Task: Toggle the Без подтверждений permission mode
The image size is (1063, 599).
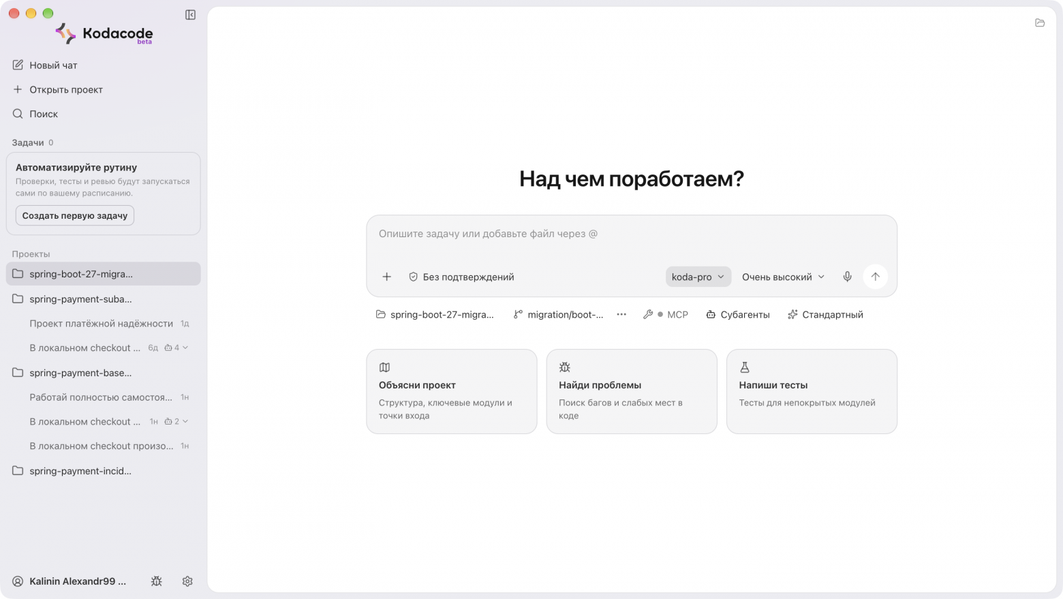Action: pyautogui.click(x=461, y=277)
